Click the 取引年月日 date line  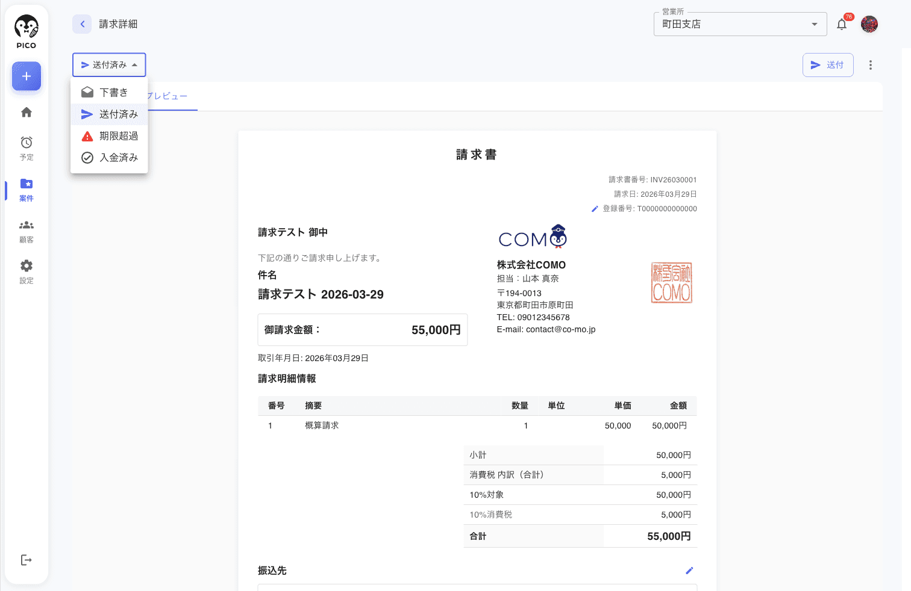(313, 358)
